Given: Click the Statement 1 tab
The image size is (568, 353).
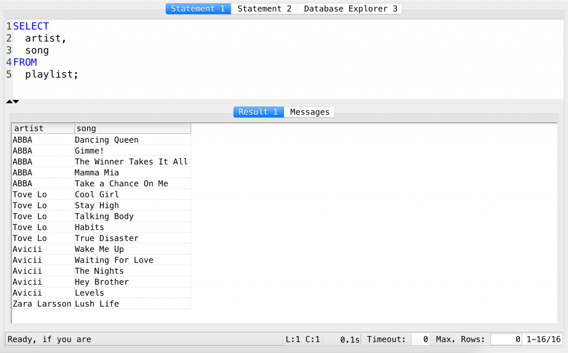Looking at the screenshot, I should 198,8.
